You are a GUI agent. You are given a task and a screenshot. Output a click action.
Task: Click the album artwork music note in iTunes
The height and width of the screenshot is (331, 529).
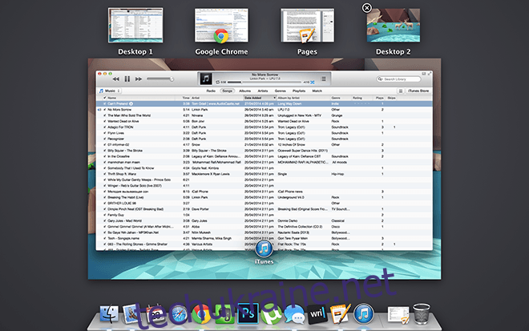pos(205,79)
